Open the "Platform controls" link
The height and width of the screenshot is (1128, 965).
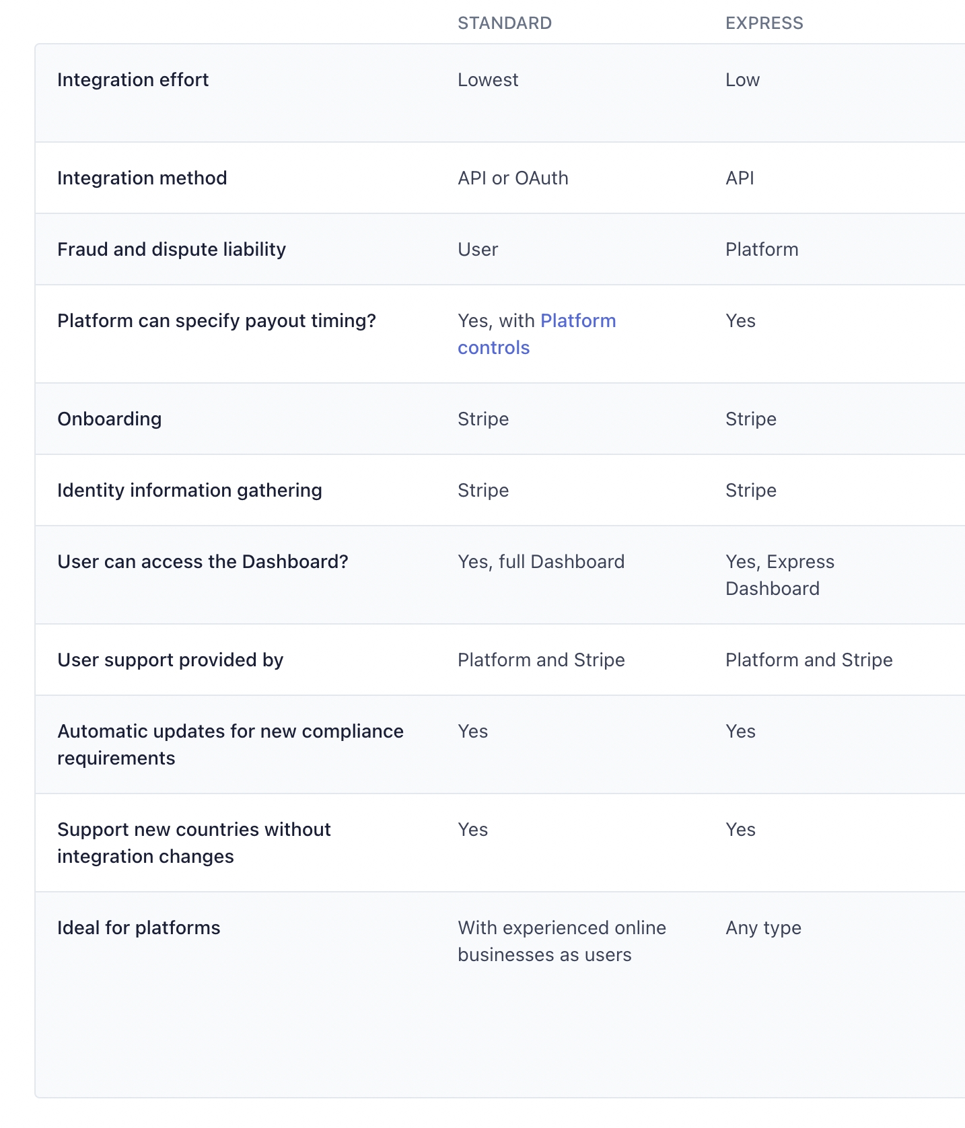577,321
